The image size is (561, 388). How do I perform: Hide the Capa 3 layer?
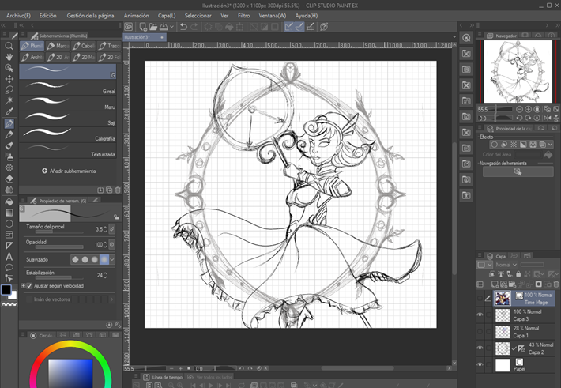point(480,315)
